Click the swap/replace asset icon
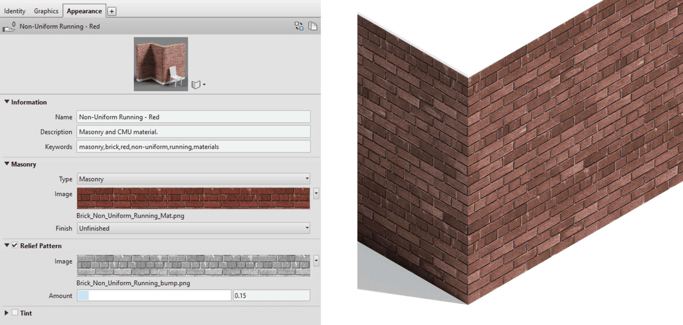 point(299,26)
